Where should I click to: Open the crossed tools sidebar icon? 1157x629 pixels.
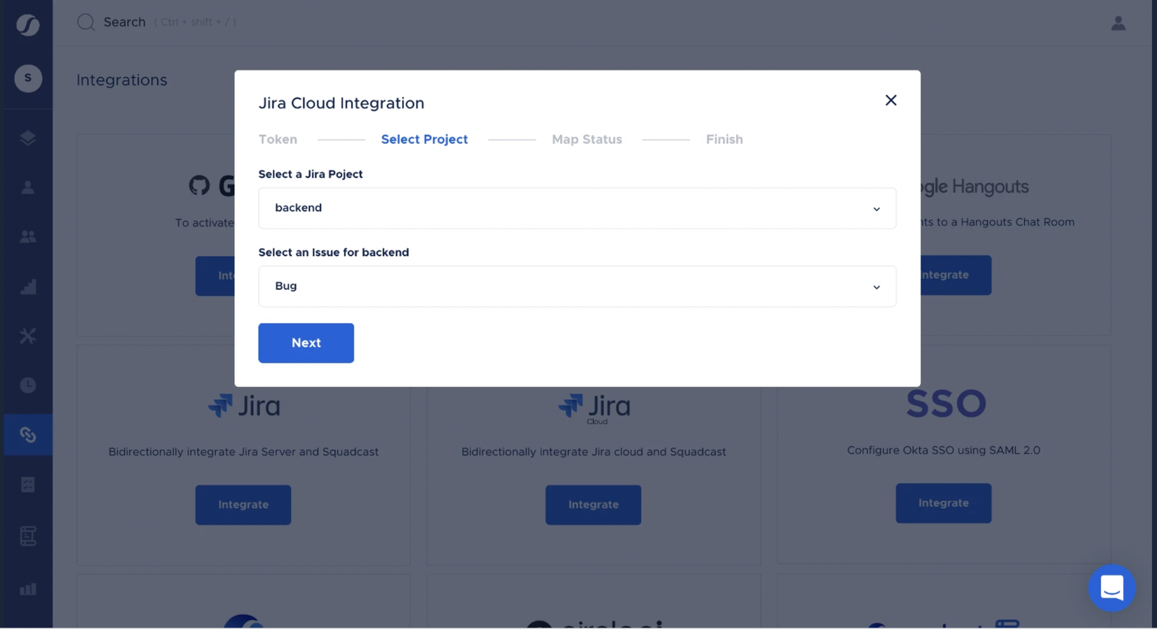28,336
